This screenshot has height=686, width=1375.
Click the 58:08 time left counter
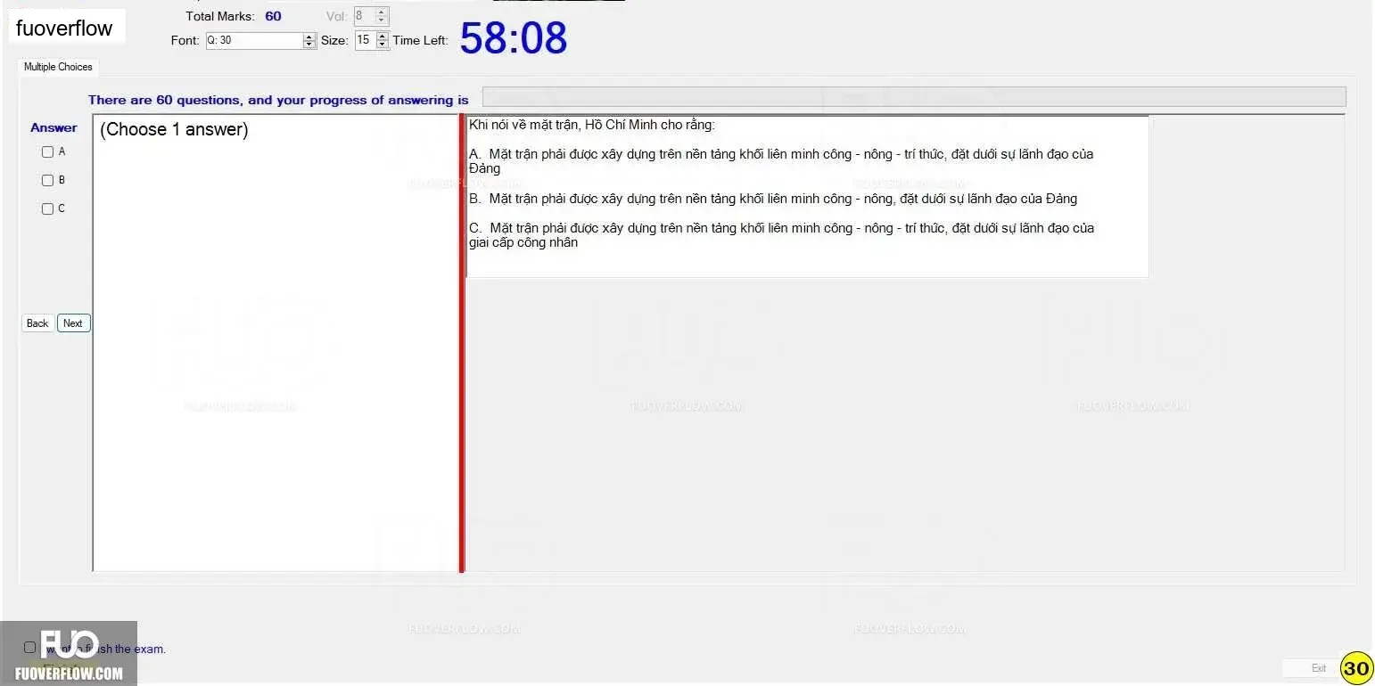tap(514, 38)
